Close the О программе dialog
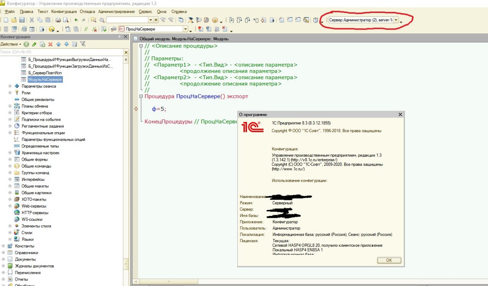488x286 pixels. click(400, 114)
